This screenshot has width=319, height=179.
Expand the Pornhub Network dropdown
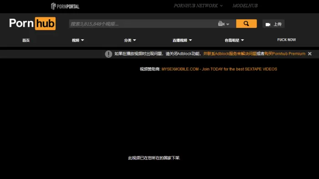point(198,6)
